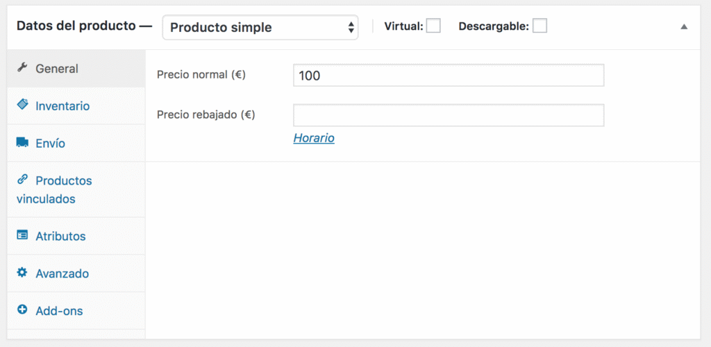Click the Datos del producto heading
The height and width of the screenshot is (347, 711).
(76, 26)
